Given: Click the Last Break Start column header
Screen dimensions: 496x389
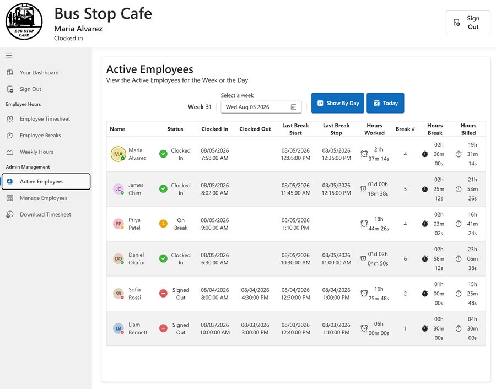Looking at the screenshot, I should point(295,129).
